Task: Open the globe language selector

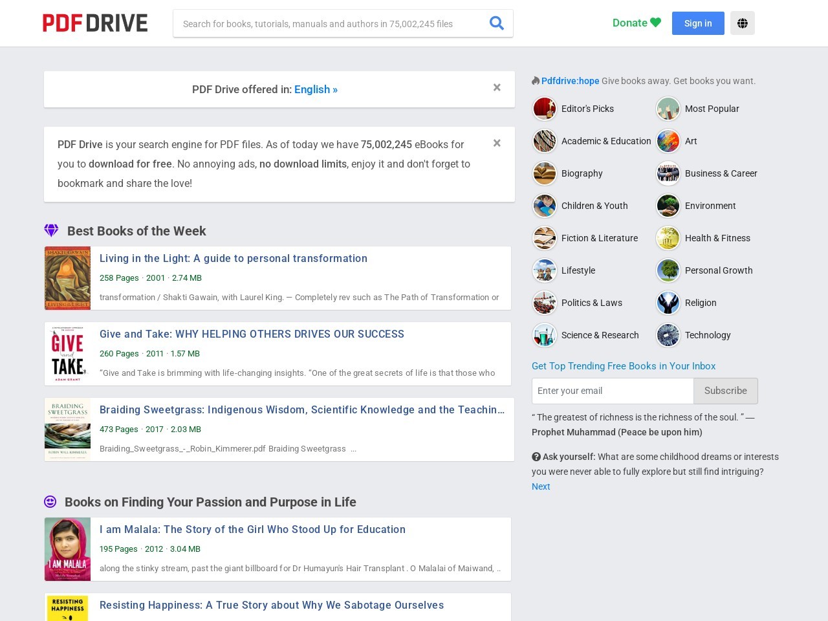Action: (x=743, y=23)
